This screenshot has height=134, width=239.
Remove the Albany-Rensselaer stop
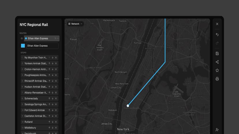coord(56,93)
